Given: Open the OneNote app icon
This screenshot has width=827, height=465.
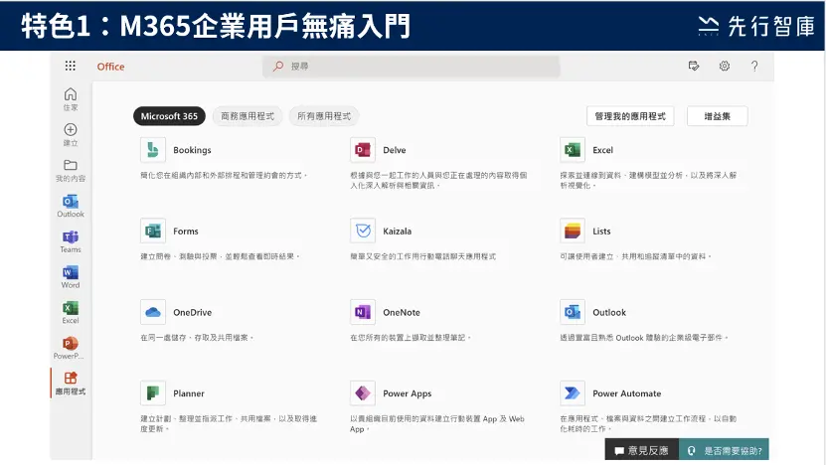Looking at the screenshot, I should point(363,312).
